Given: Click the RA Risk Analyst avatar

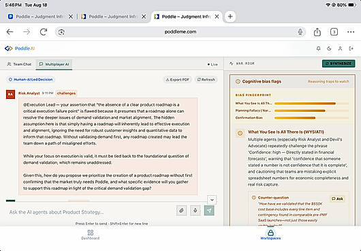Looking at the screenshot, I should [x=11, y=94].
